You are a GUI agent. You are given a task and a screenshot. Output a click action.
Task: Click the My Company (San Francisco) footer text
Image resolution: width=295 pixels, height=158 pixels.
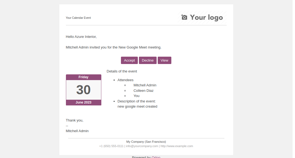tap(146, 142)
